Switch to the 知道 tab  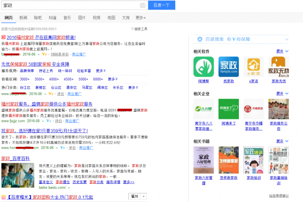click(53, 18)
